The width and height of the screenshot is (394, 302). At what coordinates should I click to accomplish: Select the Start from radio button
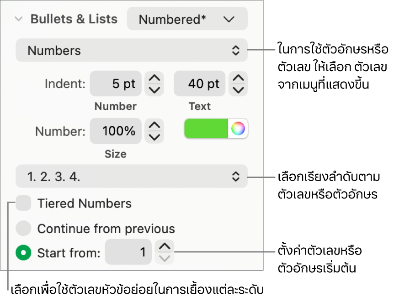point(23,252)
